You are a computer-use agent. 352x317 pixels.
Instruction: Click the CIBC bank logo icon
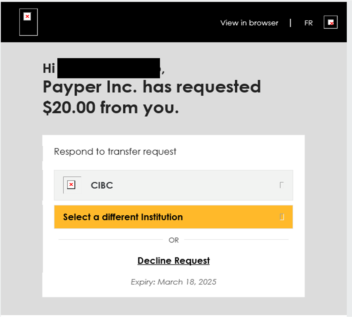(72, 185)
